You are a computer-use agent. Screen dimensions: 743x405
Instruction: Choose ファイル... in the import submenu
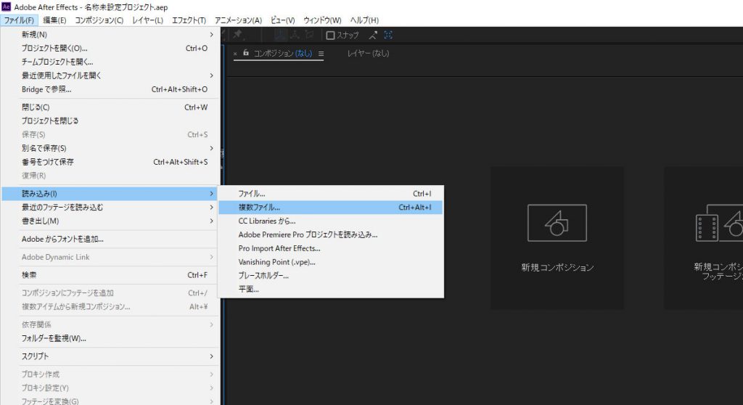click(331, 194)
